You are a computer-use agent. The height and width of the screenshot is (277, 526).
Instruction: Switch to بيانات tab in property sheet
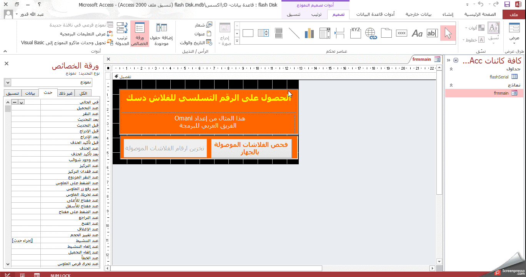click(x=30, y=93)
